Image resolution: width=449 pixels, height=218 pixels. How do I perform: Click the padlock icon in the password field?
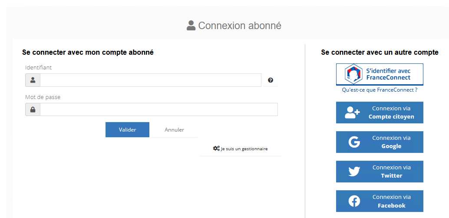coord(33,110)
